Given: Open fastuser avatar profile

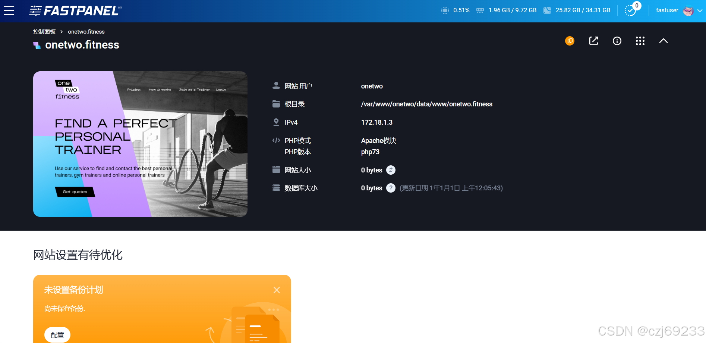Looking at the screenshot, I should pos(688,11).
